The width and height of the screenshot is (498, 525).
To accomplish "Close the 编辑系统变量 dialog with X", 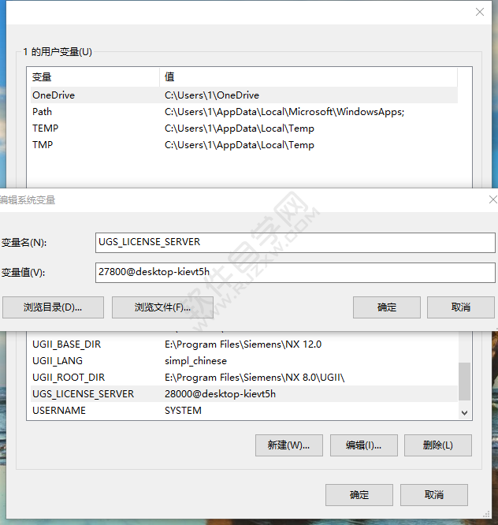I will [492, 200].
